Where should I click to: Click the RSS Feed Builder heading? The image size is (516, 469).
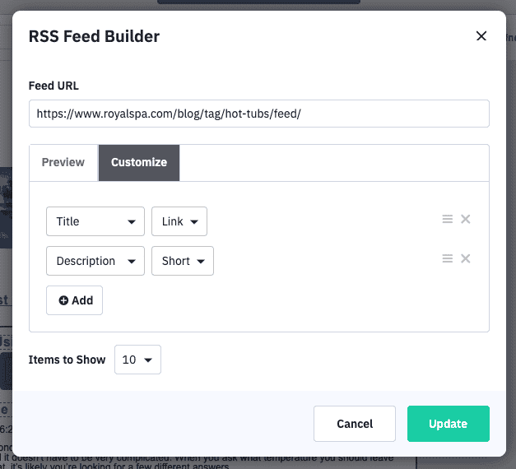coord(94,36)
